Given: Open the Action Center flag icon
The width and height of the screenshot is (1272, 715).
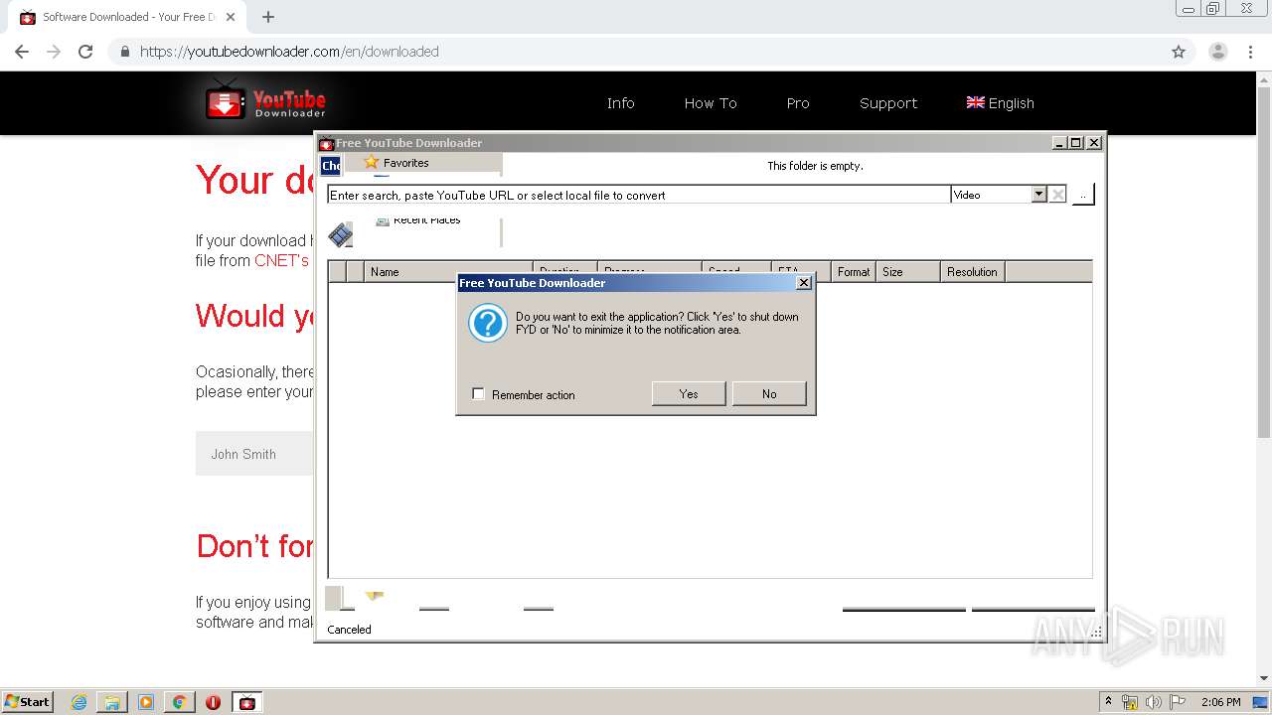Looking at the screenshot, I should click(x=1178, y=702).
